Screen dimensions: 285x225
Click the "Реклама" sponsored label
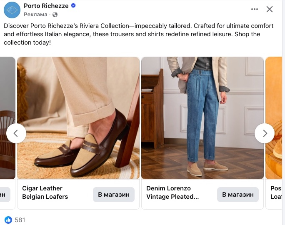tap(35, 15)
